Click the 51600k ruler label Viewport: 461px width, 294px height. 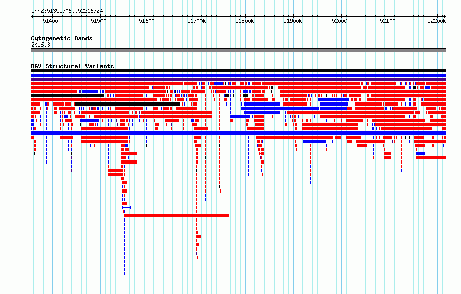point(148,21)
